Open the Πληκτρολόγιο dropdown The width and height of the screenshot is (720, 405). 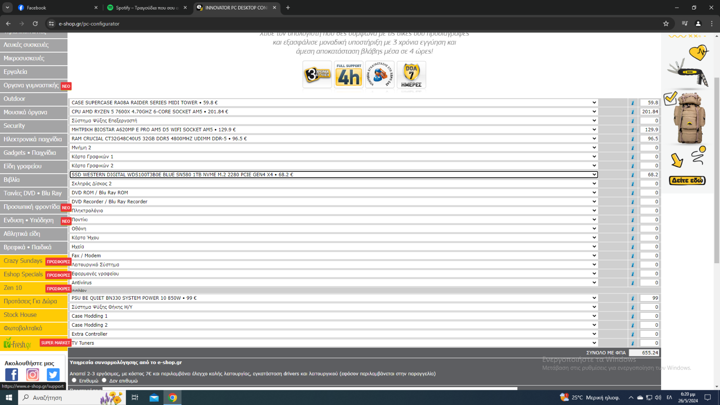pyautogui.click(x=334, y=211)
